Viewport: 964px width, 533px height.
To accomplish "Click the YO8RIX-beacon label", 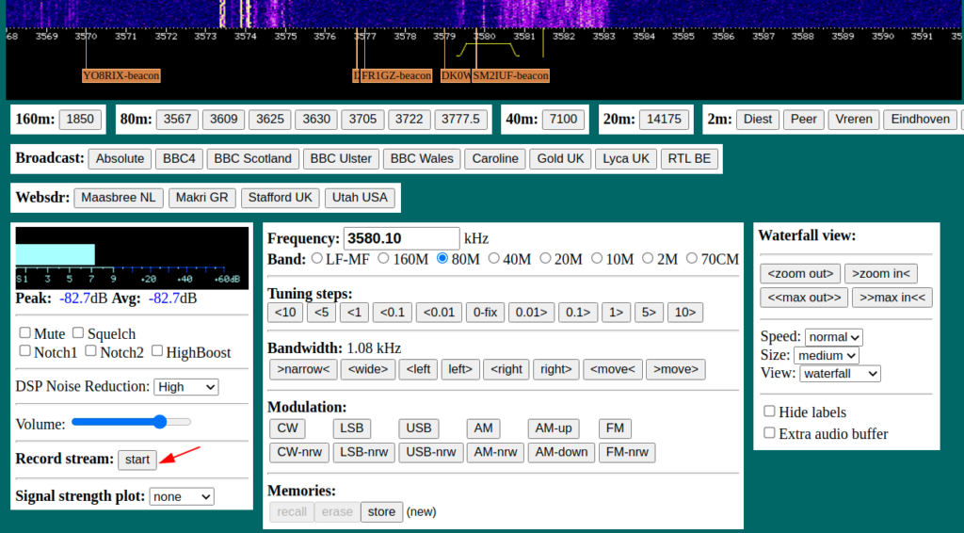I will coord(121,75).
